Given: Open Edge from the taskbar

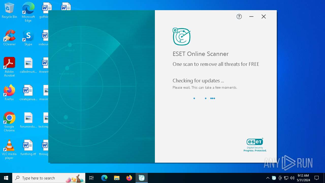Looking at the screenshot, I should [104, 178].
